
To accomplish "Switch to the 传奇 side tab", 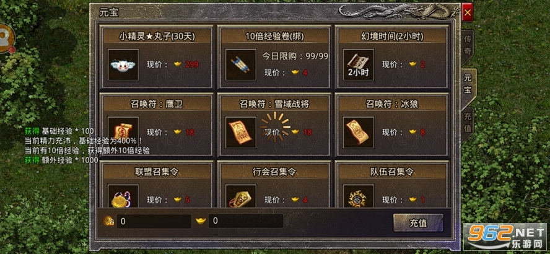I will pos(467,46).
